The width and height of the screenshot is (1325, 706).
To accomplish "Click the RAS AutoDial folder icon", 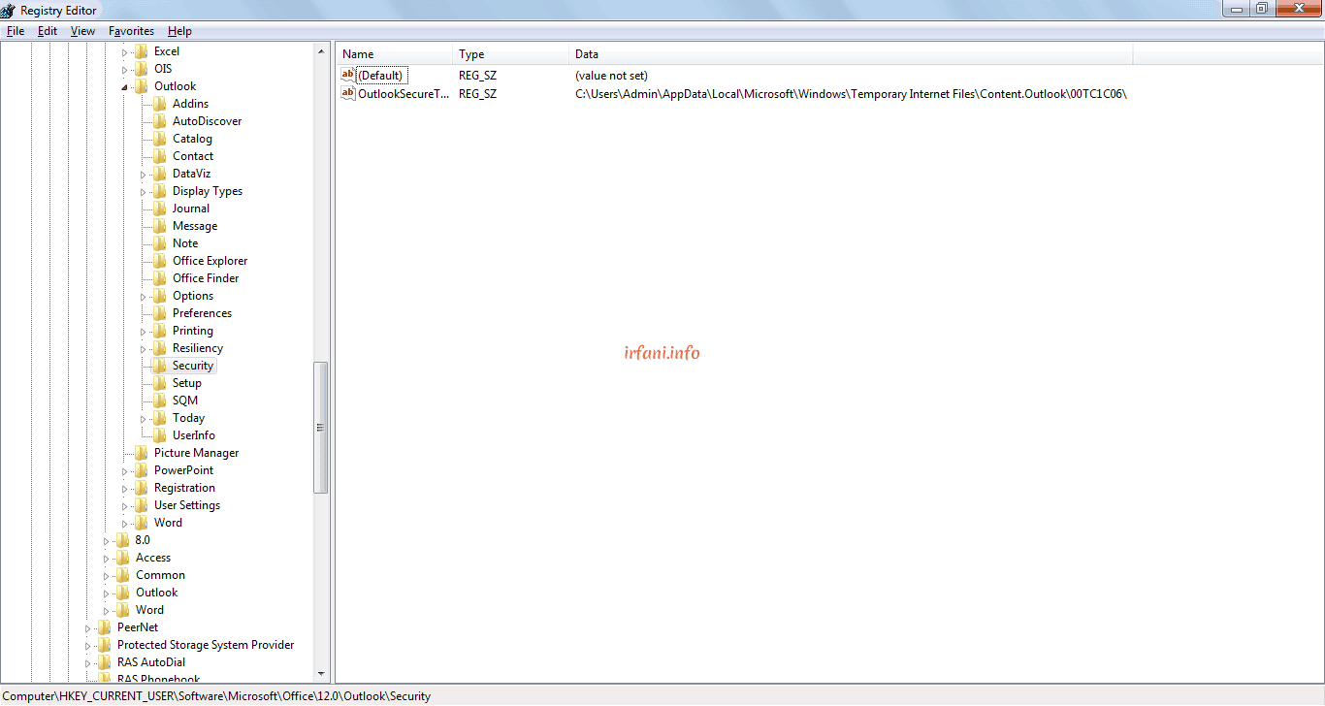I will [105, 662].
